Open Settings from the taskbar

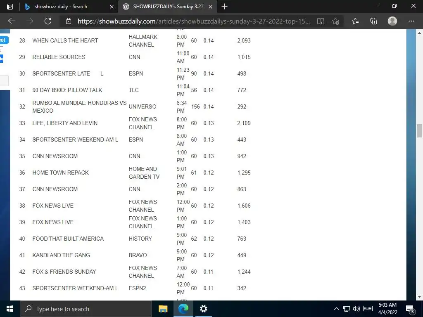click(x=203, y=309)
